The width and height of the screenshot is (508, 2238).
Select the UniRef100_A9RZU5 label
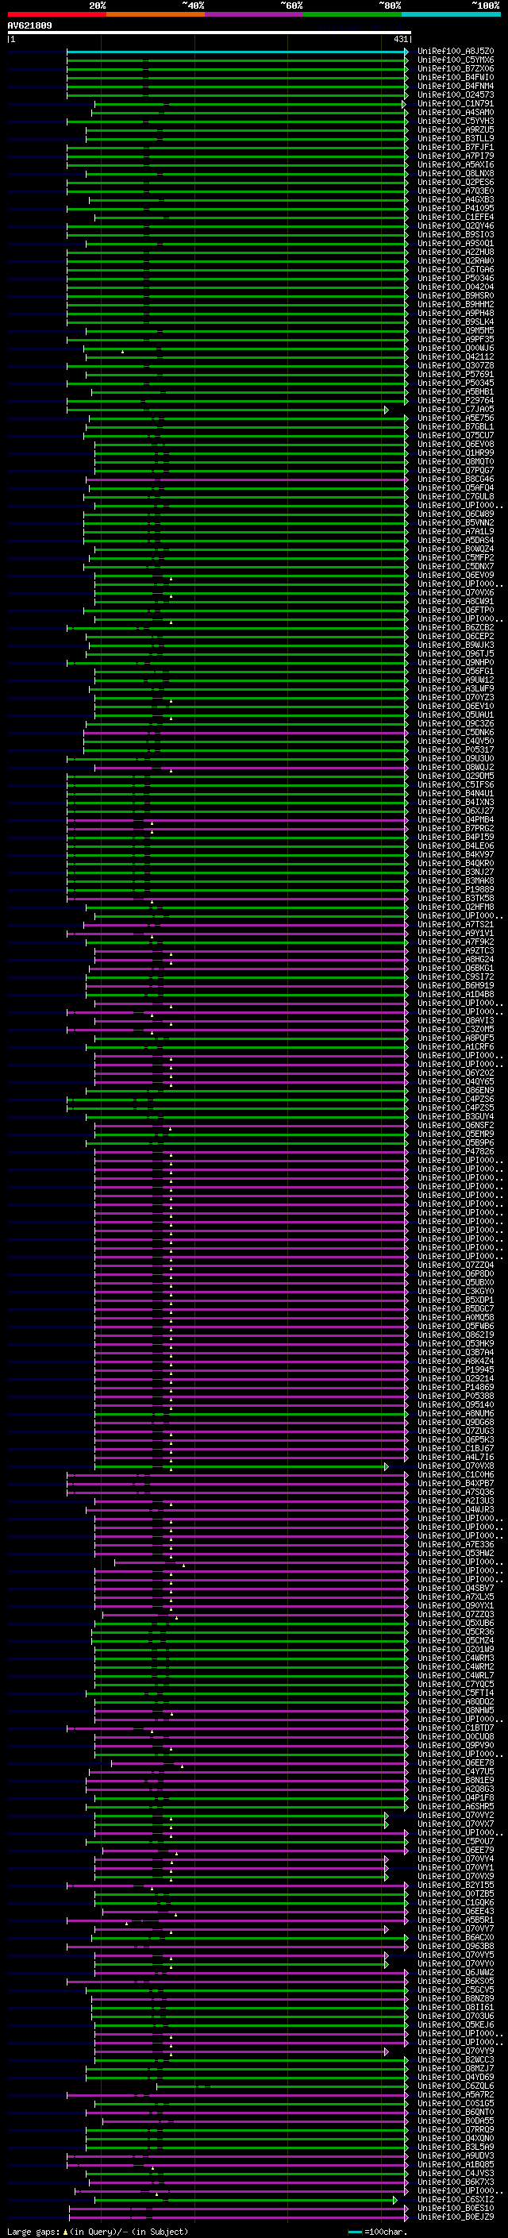(456, 129)
